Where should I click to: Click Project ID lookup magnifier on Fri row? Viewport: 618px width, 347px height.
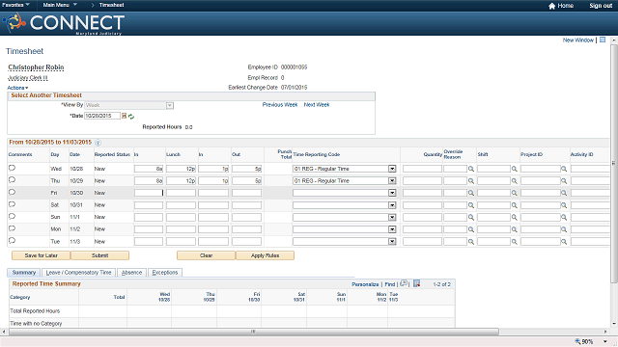tap(564, 193)
